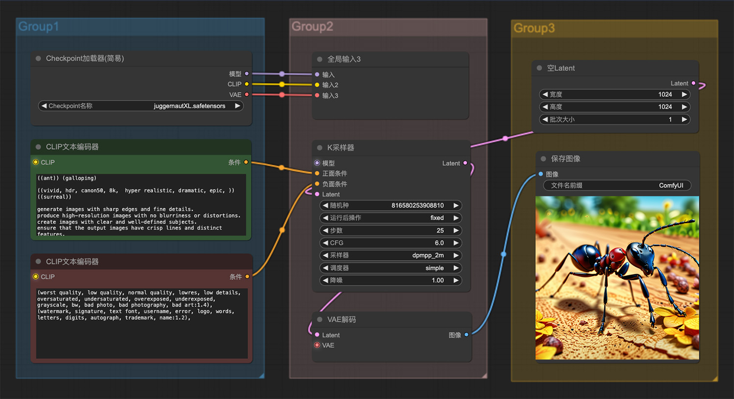Screen dimensions: 734x399
Task: Open the juggernautXL.safetensors checkpoint selector
Action: 140,106
